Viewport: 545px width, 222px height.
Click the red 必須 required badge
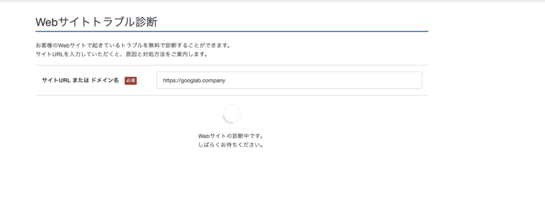130,80
